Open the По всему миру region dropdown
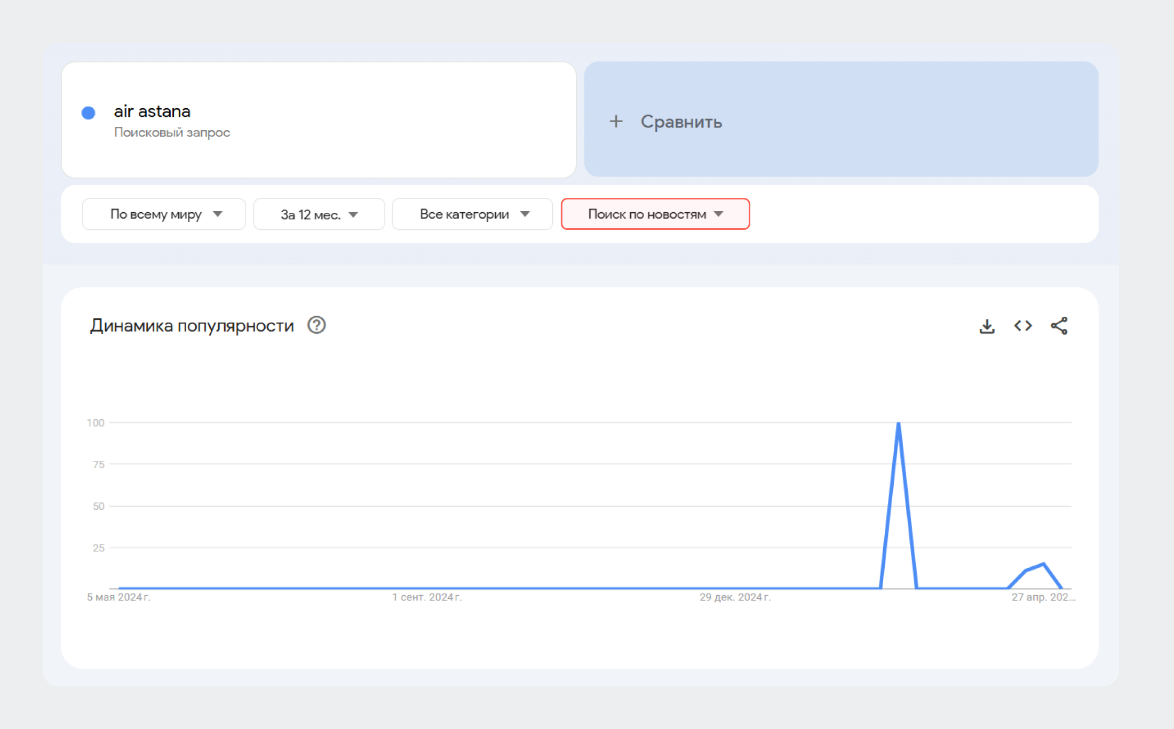Screen dimensions: 1174x729 (x=164, y=214)
